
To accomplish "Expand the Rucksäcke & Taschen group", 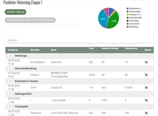I will [10, 81].
